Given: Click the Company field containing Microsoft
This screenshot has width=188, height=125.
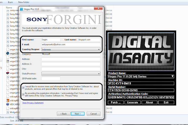Looking at the screenshot, I should pos(71,54).
